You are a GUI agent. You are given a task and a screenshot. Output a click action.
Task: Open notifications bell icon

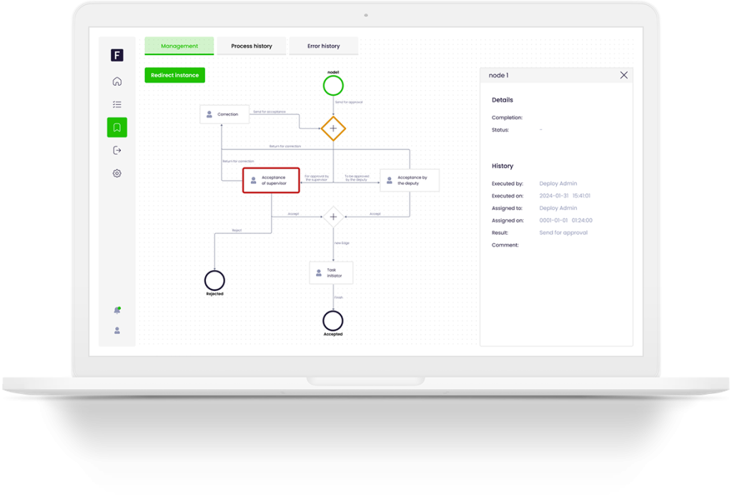(x=117, y=310)
